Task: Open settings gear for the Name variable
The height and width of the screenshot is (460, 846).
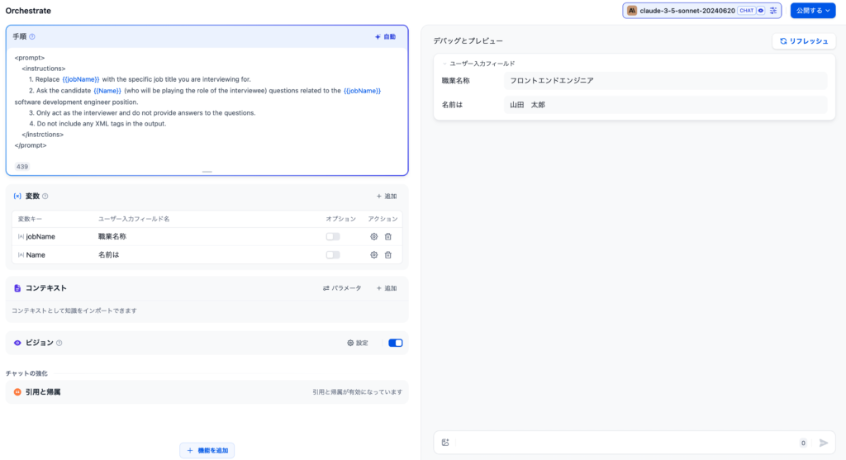Action: click(373, 255)
